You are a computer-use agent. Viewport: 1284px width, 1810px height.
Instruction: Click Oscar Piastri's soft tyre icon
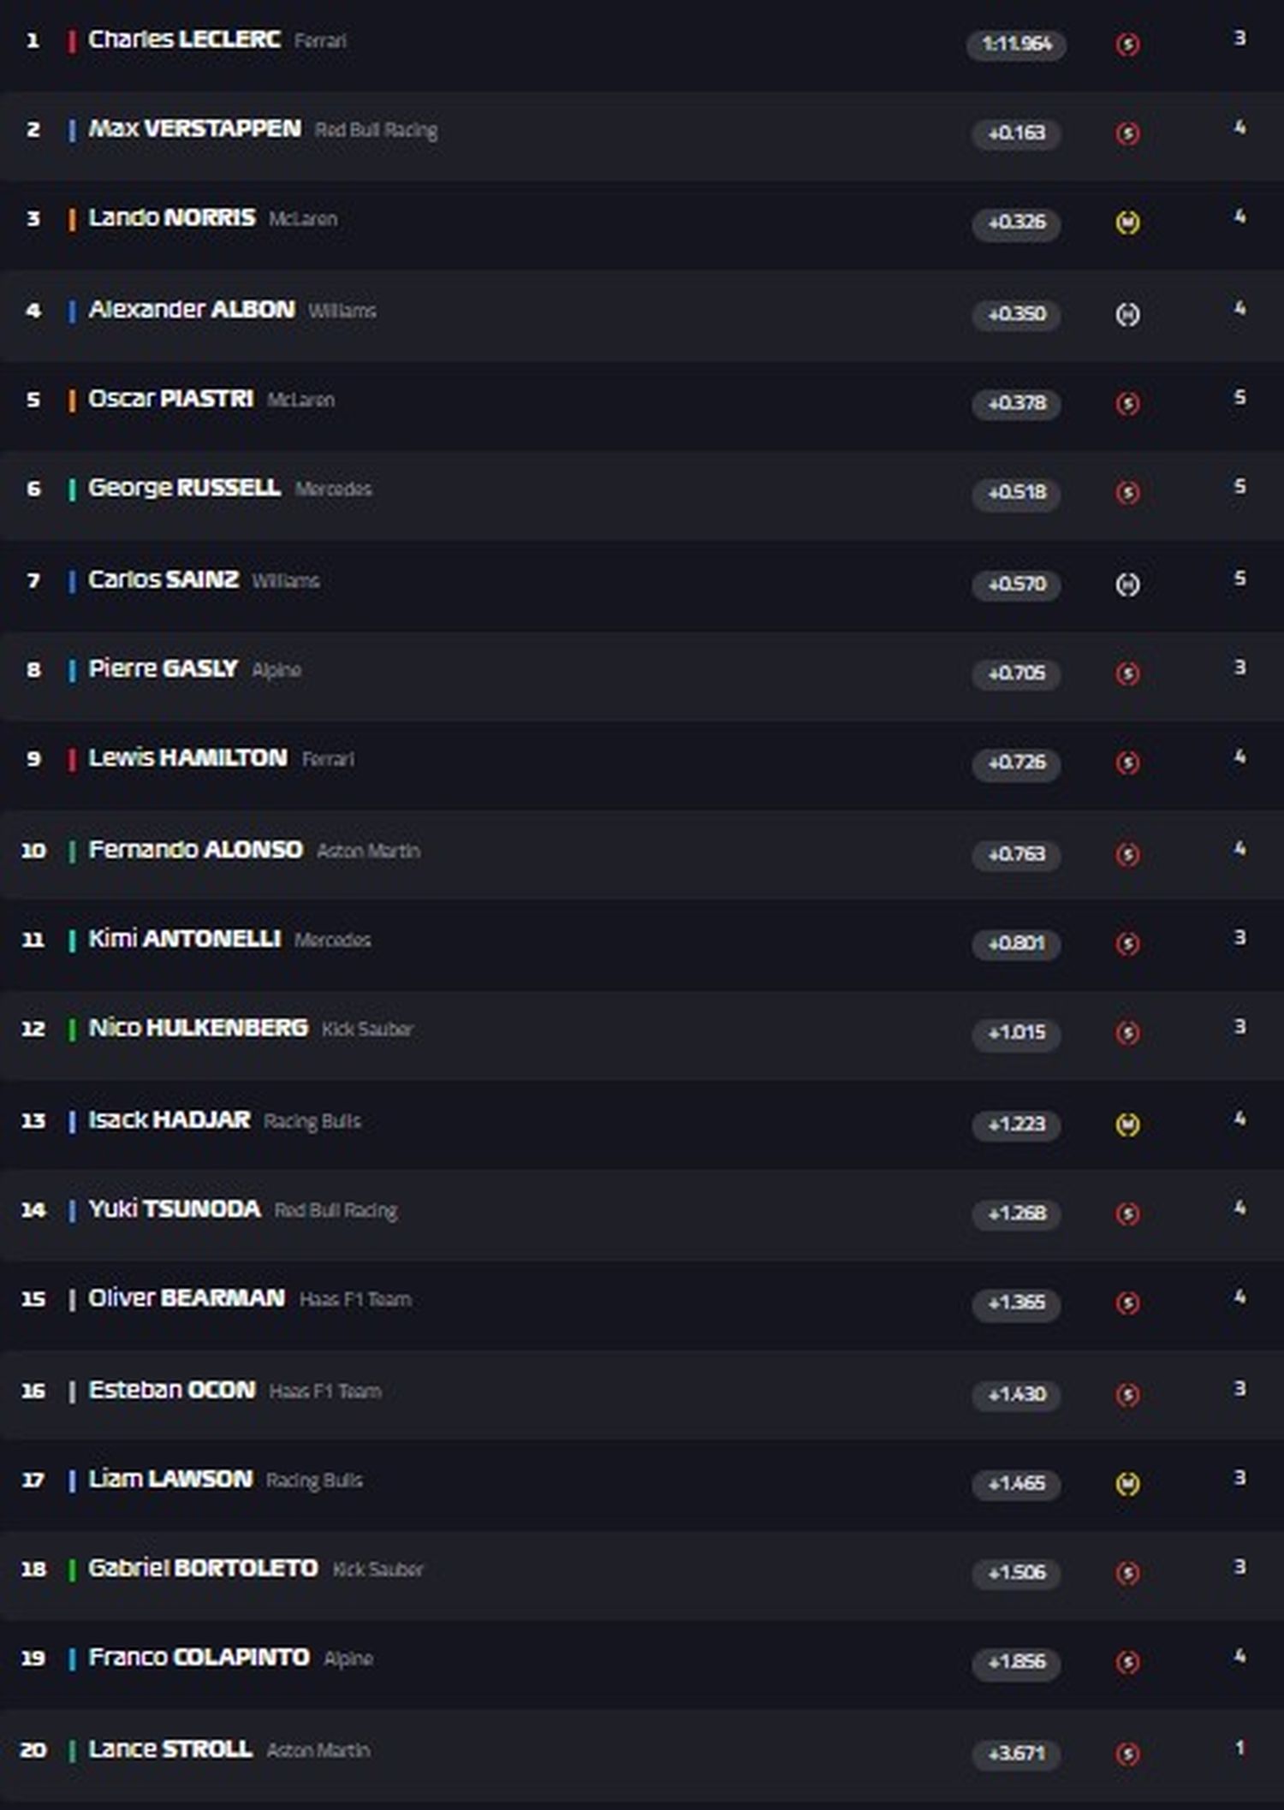coord(1127,403)
